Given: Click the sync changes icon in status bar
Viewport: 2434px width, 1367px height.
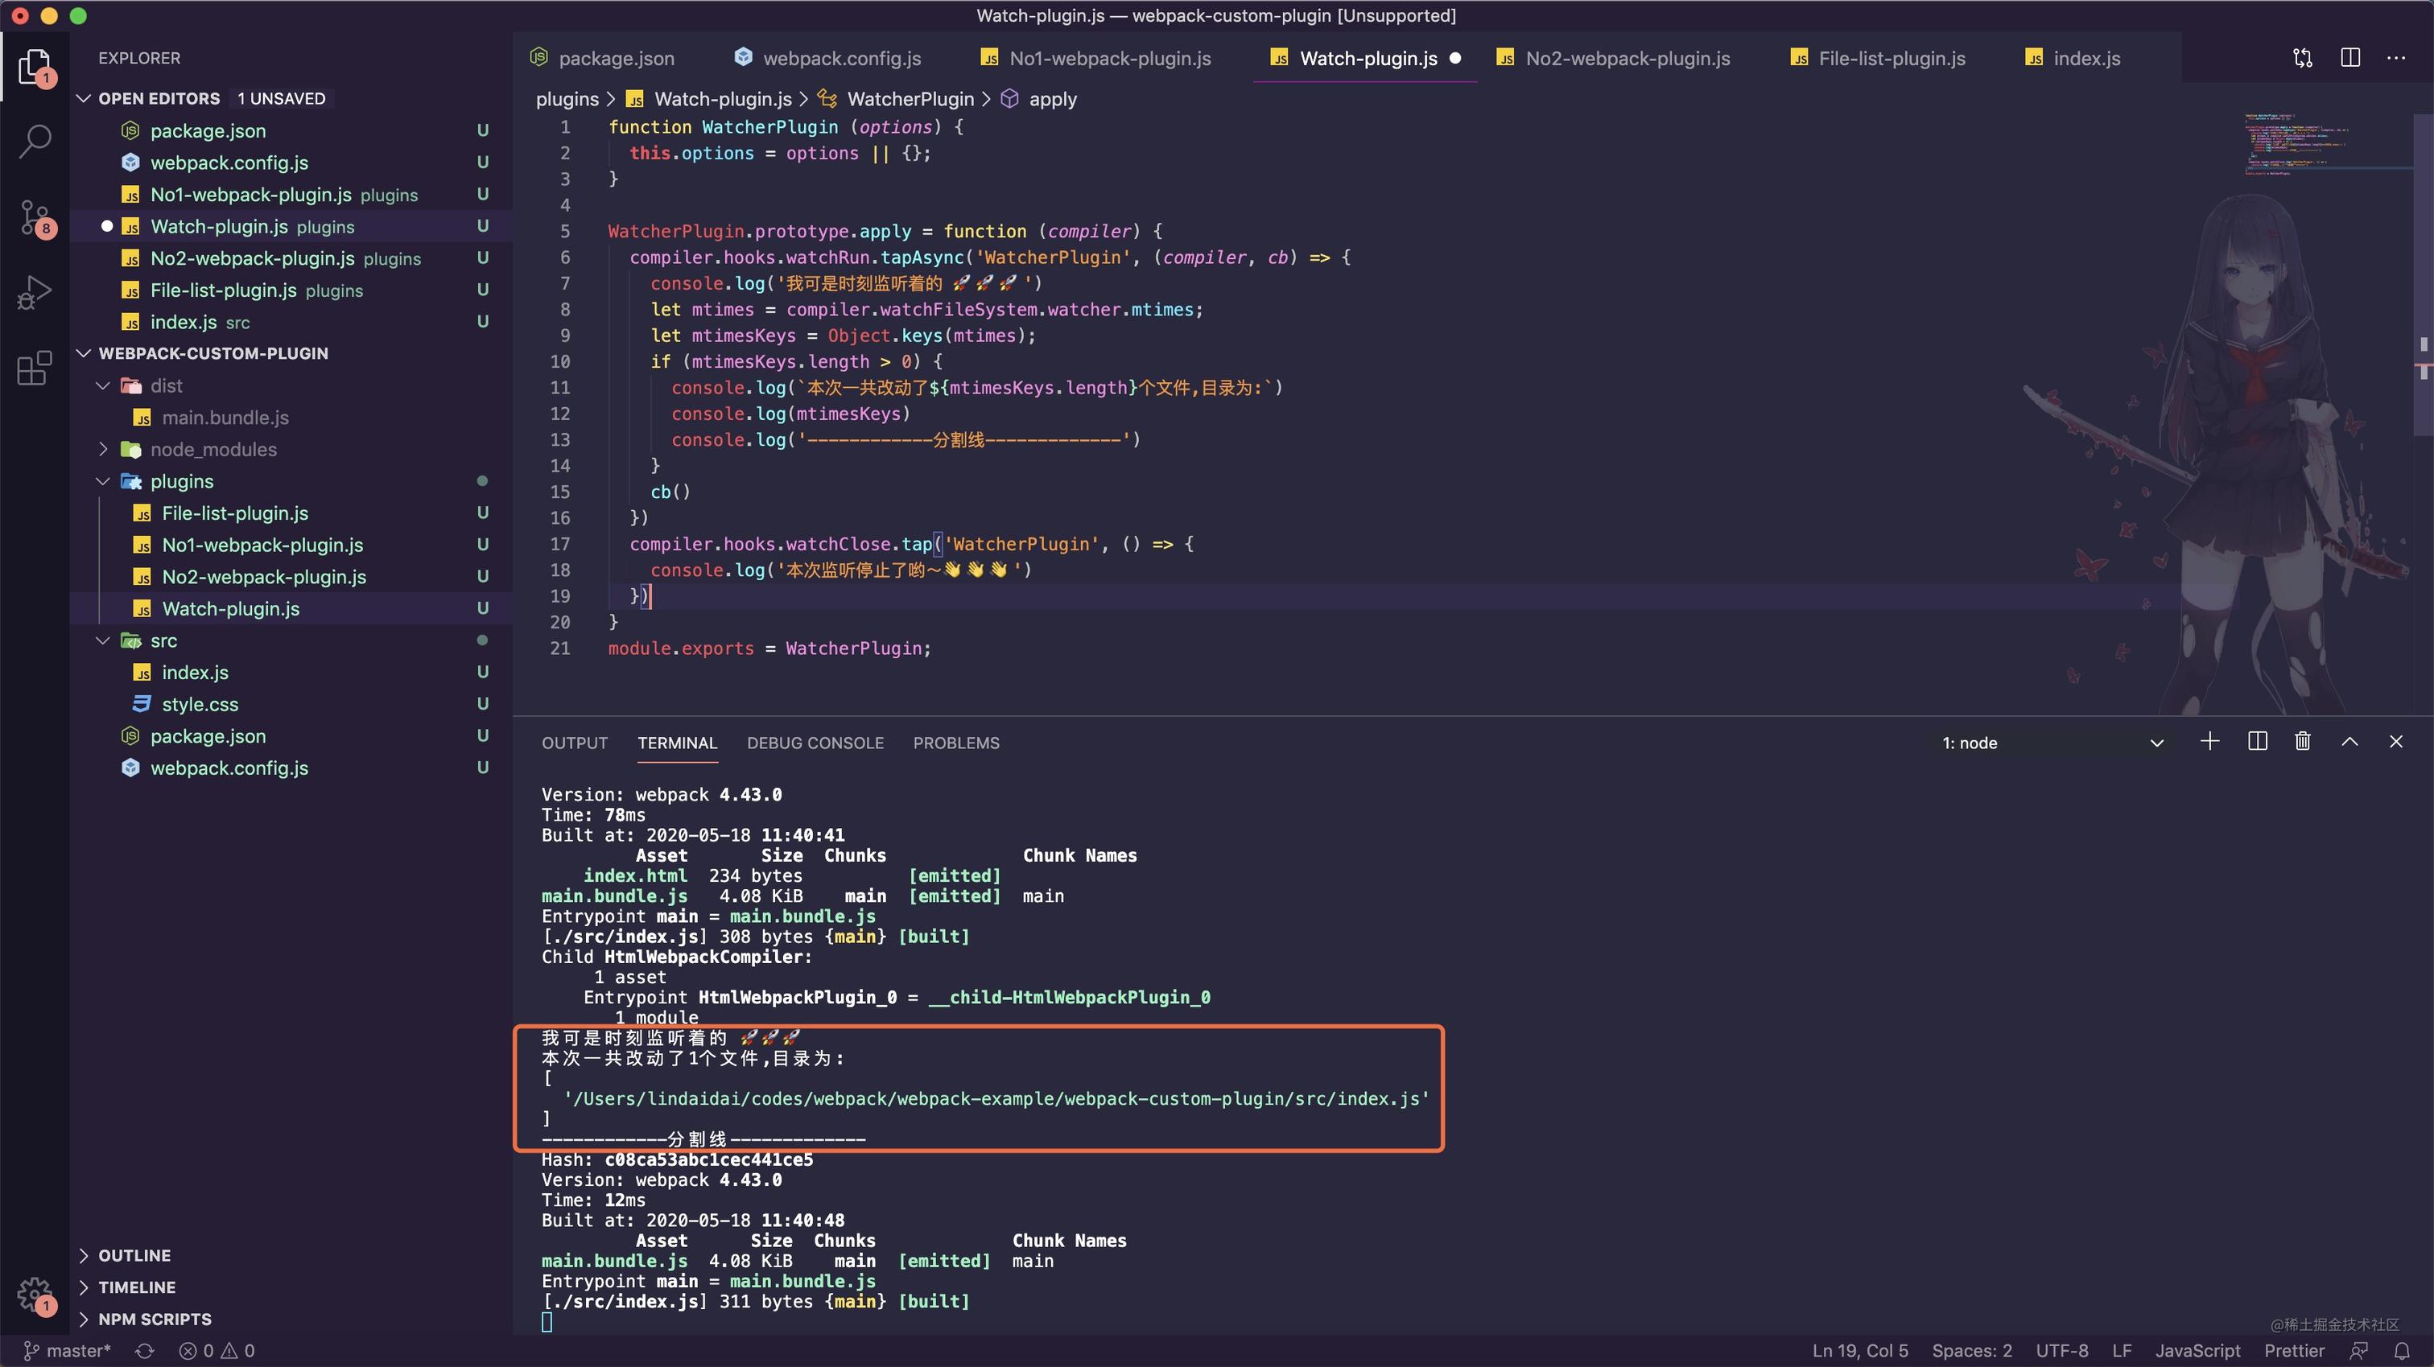Looking at the screenshot, I should pos(145,1350).
